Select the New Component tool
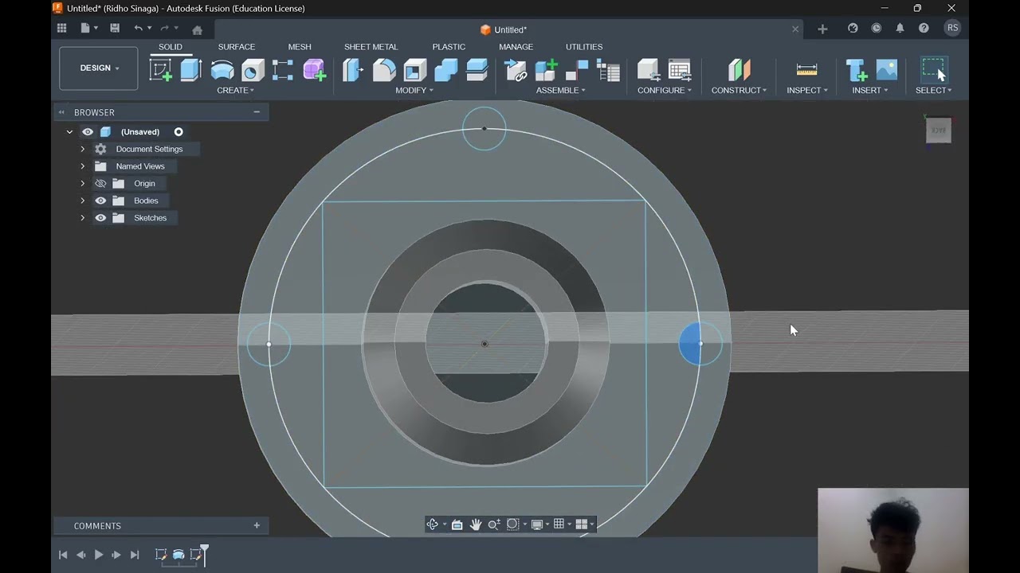The image size is (1020, 573). click(x=546, y=70)
